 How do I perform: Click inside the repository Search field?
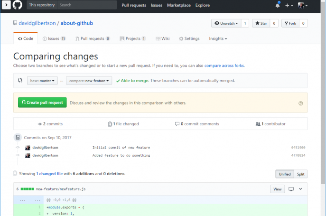coord(87,5)
